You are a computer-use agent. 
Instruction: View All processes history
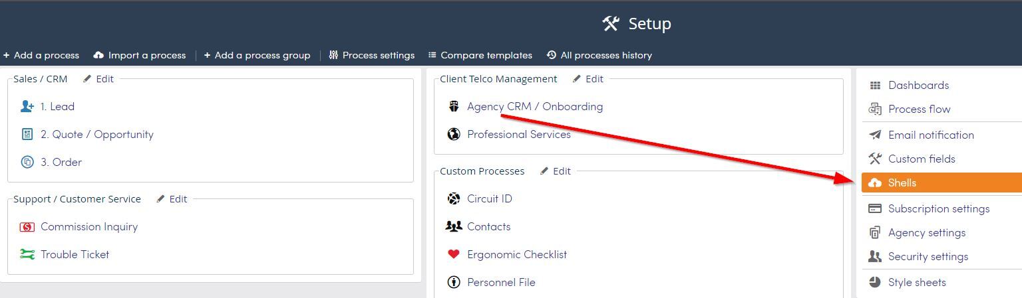(x=599, y=55)
